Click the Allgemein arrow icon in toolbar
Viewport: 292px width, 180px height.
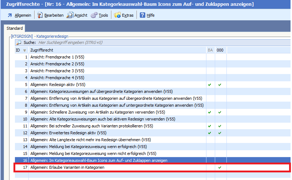point(9,15)
